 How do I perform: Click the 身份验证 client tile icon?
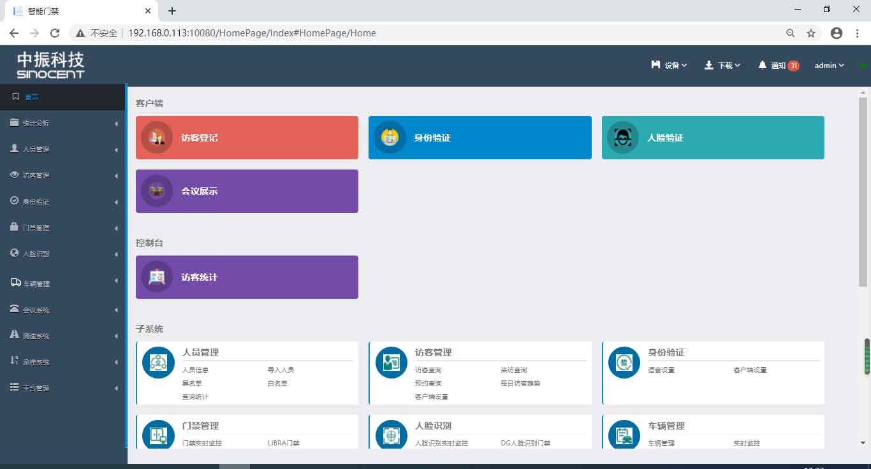[x=390, y=138]
